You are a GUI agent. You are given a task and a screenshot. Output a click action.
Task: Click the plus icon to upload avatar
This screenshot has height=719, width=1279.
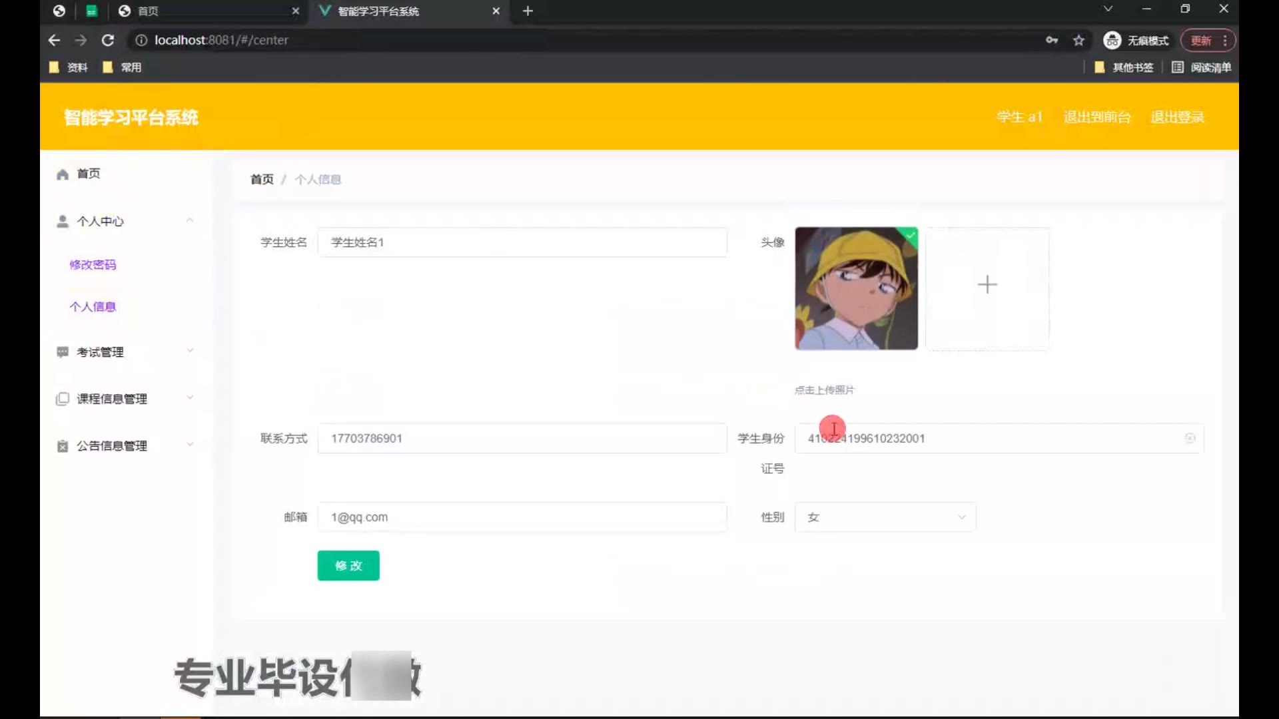[x=987, y=285]
